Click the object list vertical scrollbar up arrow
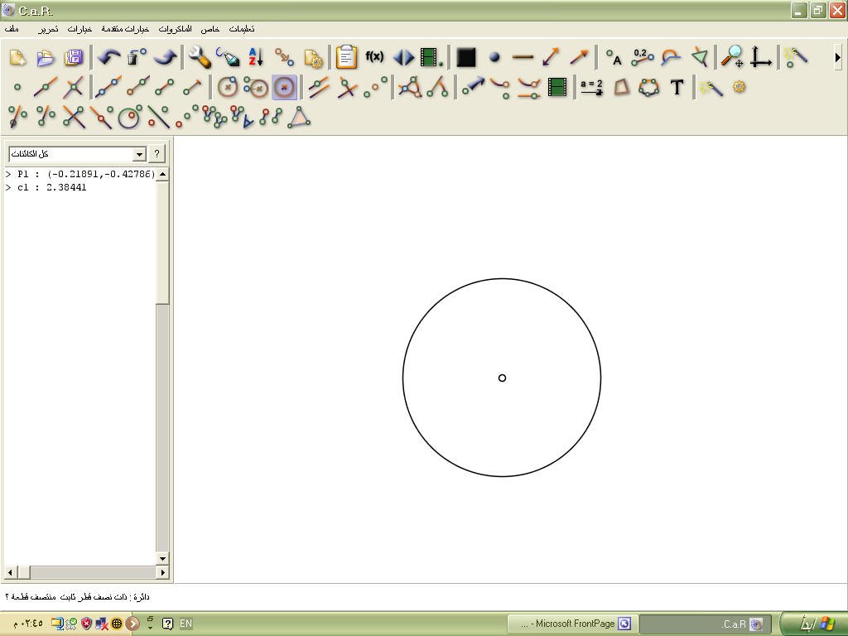 pyautogui.click(x=162, y=174)
